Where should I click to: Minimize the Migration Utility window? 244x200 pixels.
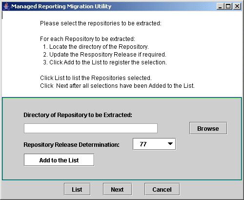[220, 6]
